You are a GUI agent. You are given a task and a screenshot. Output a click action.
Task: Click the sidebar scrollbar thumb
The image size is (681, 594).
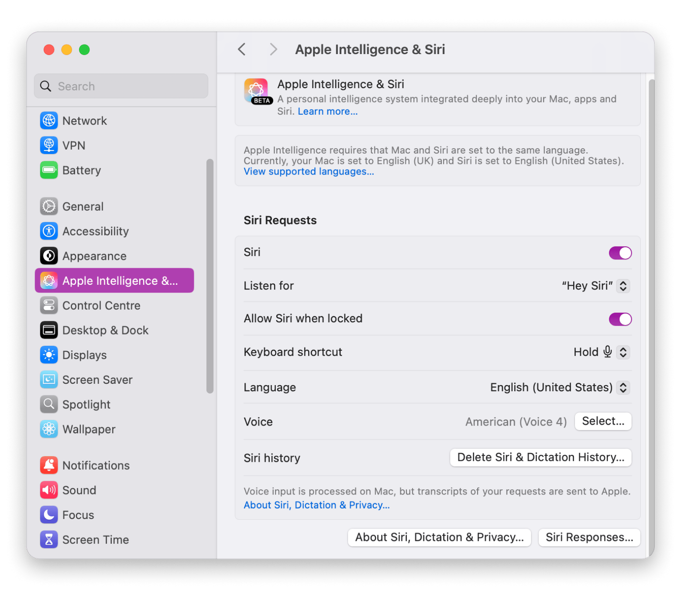(x=210, y=276)
